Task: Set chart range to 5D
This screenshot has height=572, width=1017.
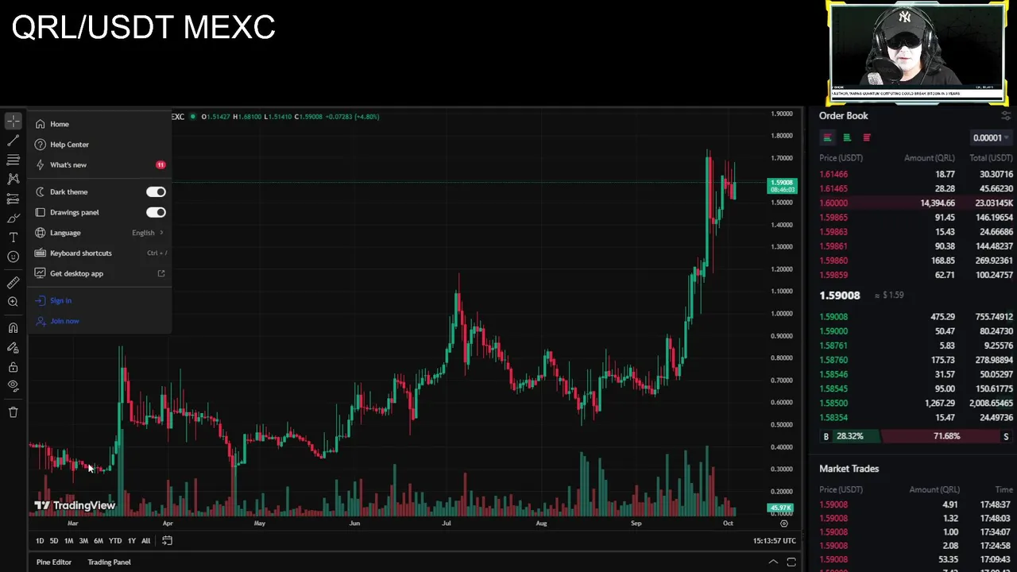Action: pos(54,541)
